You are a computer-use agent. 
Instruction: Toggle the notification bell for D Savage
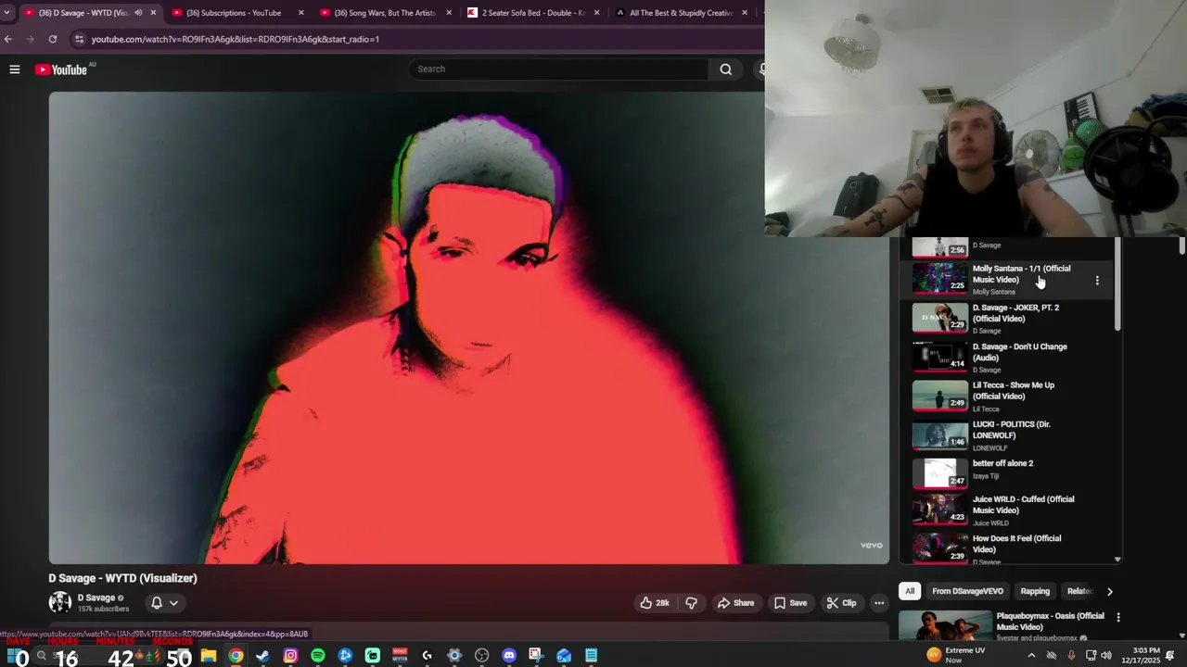point(157,603)
